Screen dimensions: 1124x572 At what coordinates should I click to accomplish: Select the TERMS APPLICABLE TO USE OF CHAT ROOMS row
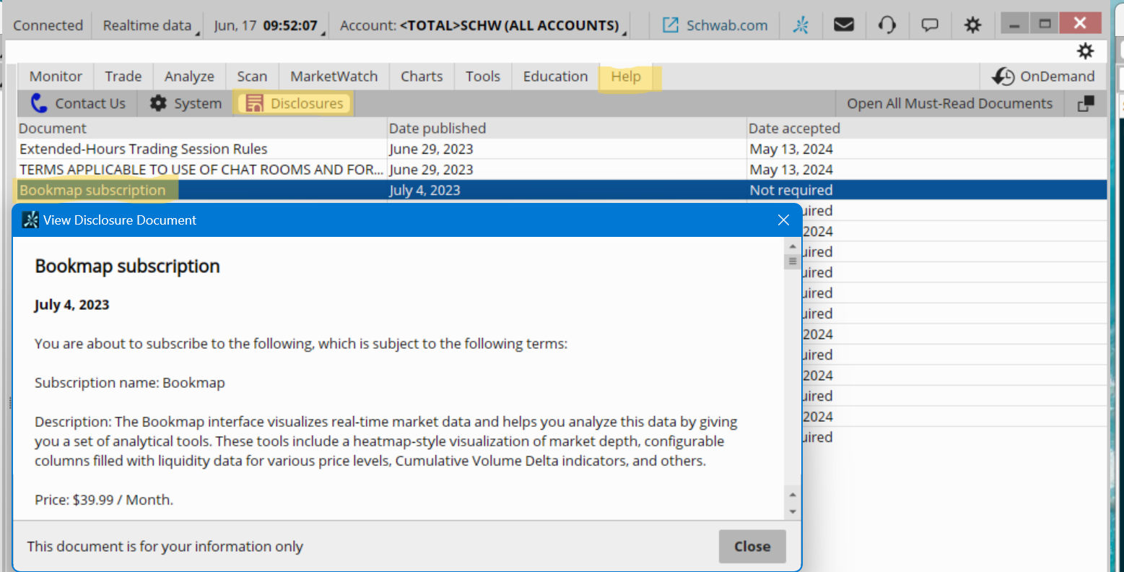562,170
